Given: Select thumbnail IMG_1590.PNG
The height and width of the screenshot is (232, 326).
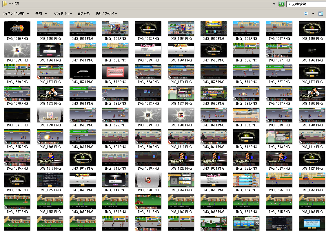Looking at the screenshot, I should 312,93.
